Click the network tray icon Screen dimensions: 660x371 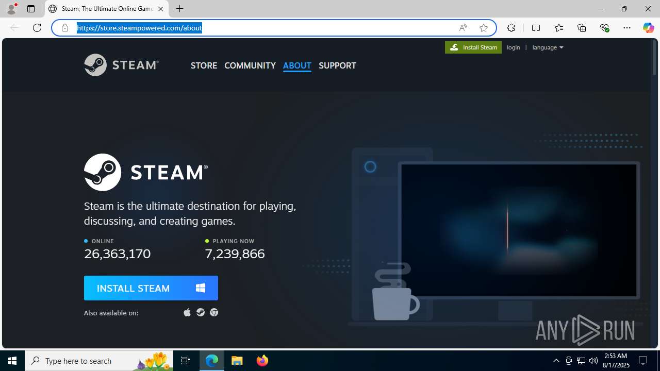pos(581,361)
